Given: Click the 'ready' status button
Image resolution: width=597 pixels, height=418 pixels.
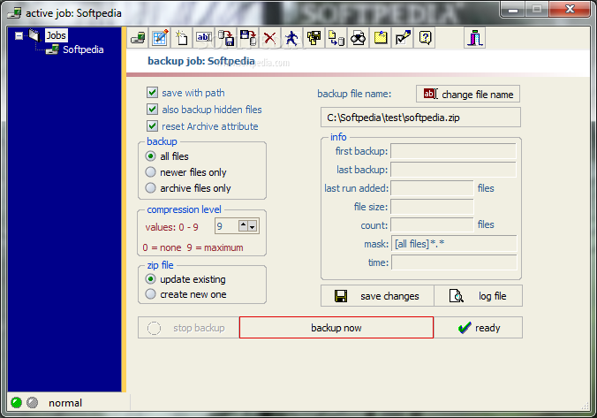Looking at the screenshot, I should click(x=478, y=328).
